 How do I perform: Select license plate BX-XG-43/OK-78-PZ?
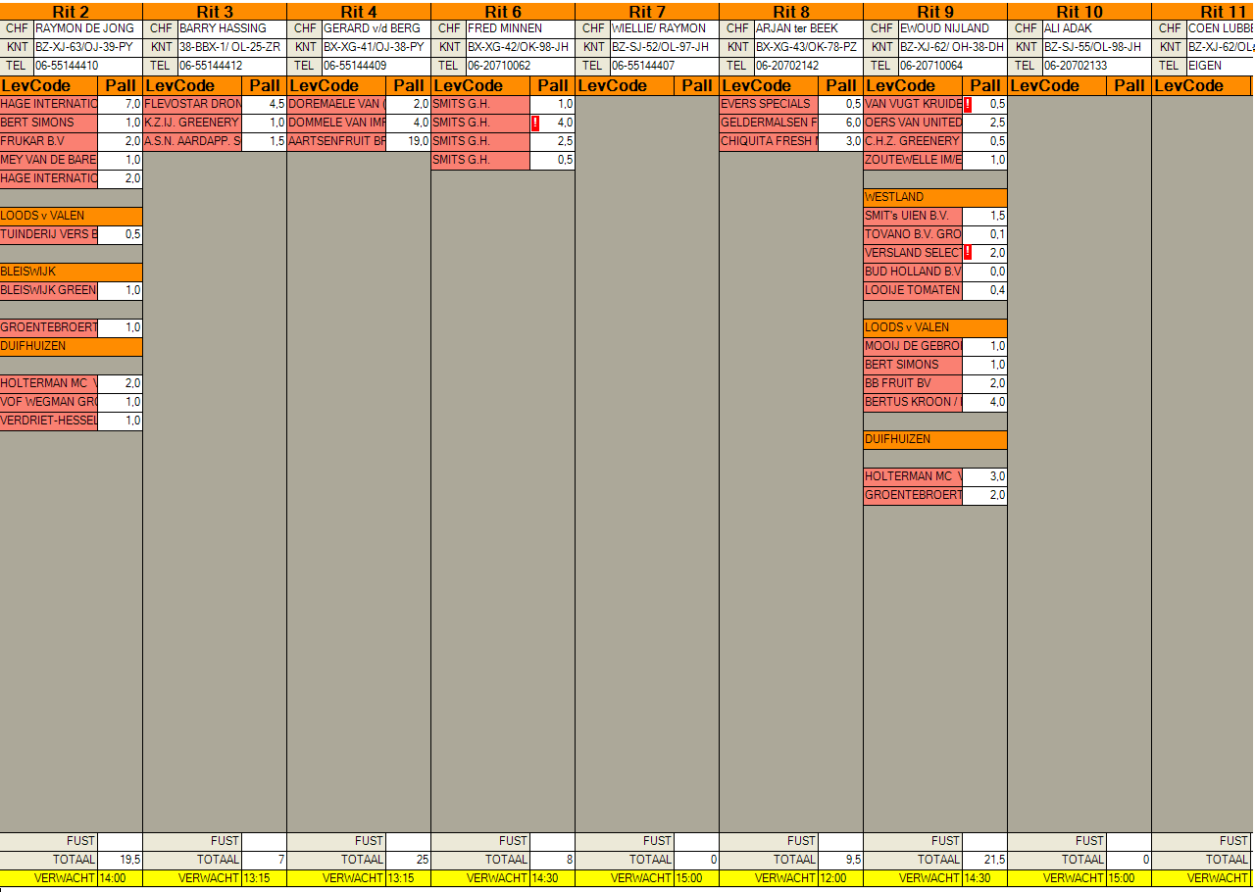(x=809, y=48)
